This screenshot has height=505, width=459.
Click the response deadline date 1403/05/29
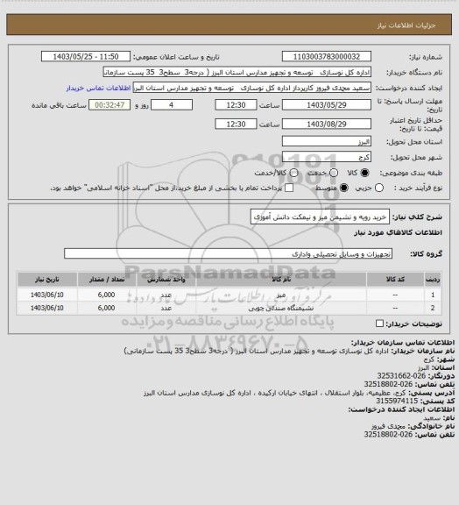327,105
